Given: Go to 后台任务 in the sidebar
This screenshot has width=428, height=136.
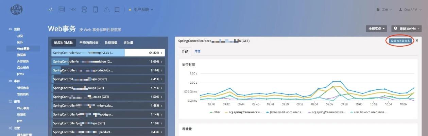Looking at the screenshot, I should tap(23, 68).
